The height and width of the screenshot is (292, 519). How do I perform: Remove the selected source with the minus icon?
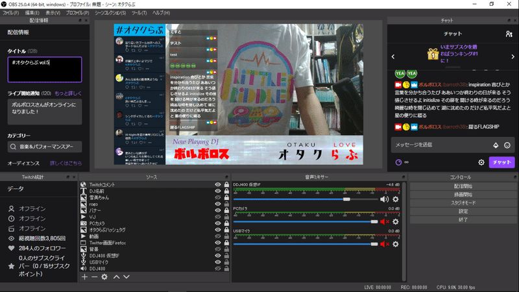pos(94,277)
